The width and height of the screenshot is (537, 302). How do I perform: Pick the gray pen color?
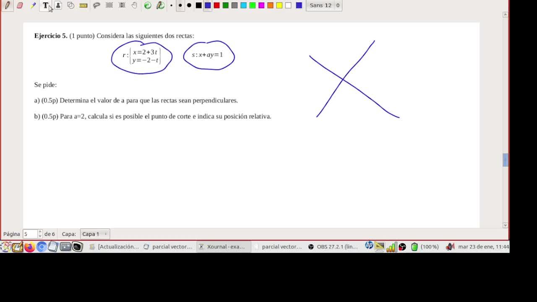coord(235,5)
